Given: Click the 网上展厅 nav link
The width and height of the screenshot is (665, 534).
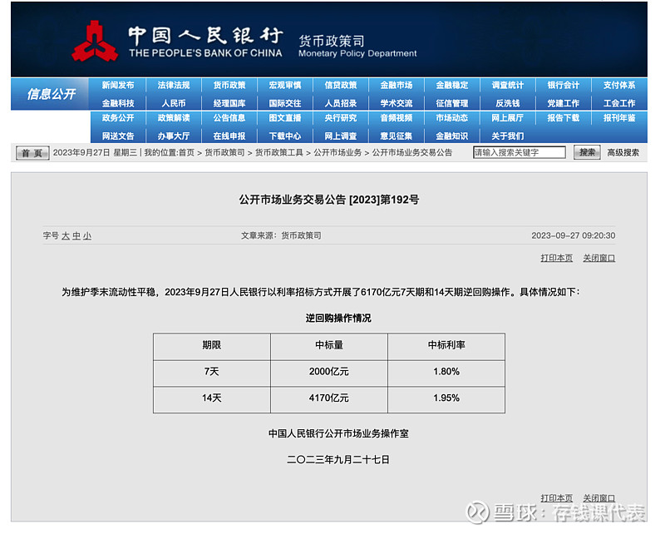Looking at the screenshot, I should click(508, 117).
